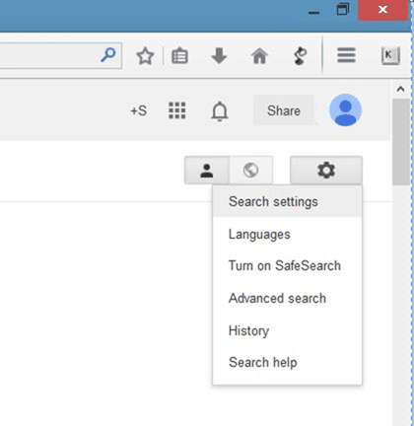Viewport: 414px width, 426px height.
Task: Open the Downloads arrow icon
Action: [219, 55]
